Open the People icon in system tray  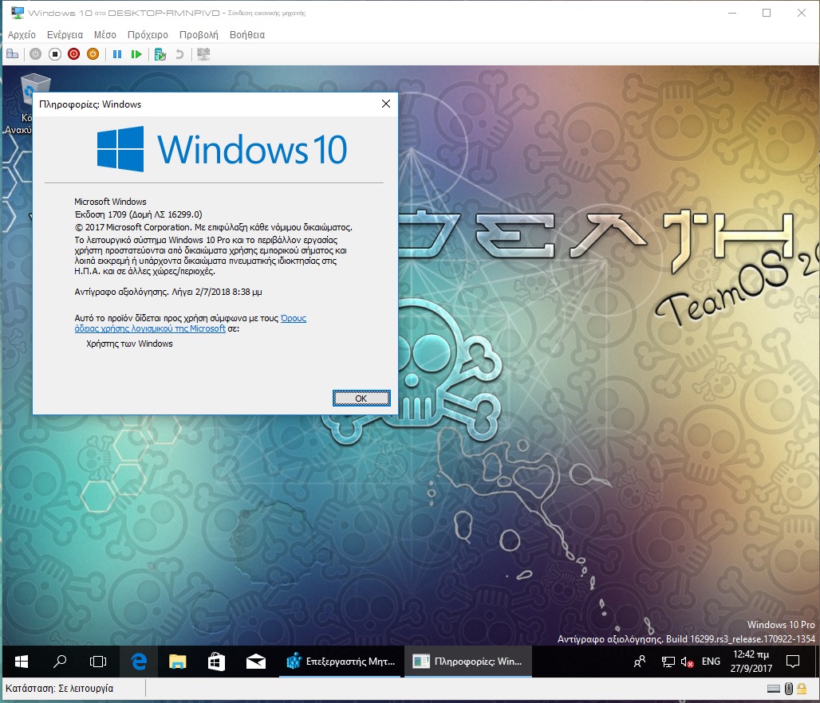point(640,662)
